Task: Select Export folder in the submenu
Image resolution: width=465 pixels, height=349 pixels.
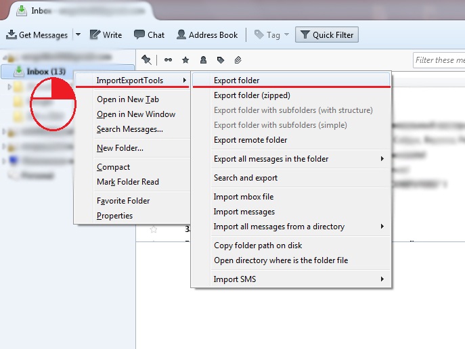Action: [x=237, y=80]
